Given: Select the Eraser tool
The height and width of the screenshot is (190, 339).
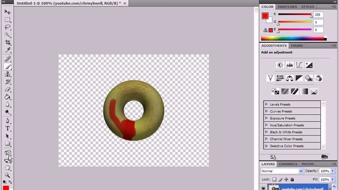Looking at the screenshot, I should coord(7,89).
